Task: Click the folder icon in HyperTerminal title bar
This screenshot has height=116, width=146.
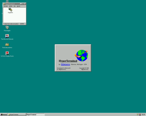Action: tap(4, 4)
